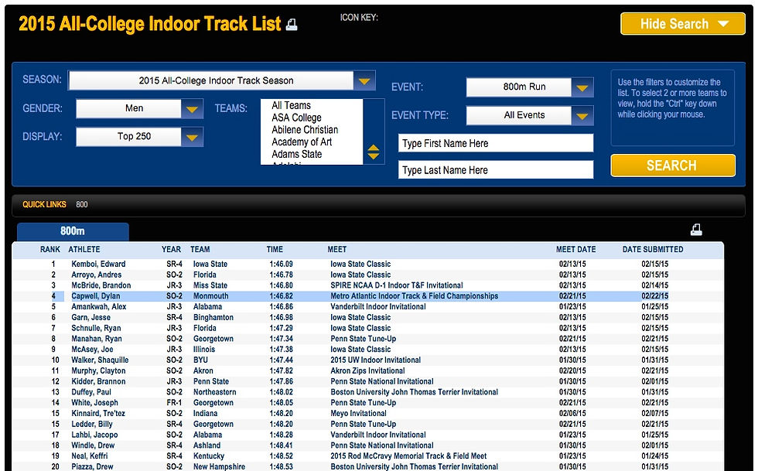
Task: Click the MEET column header
Action: (x=337, y=250)
